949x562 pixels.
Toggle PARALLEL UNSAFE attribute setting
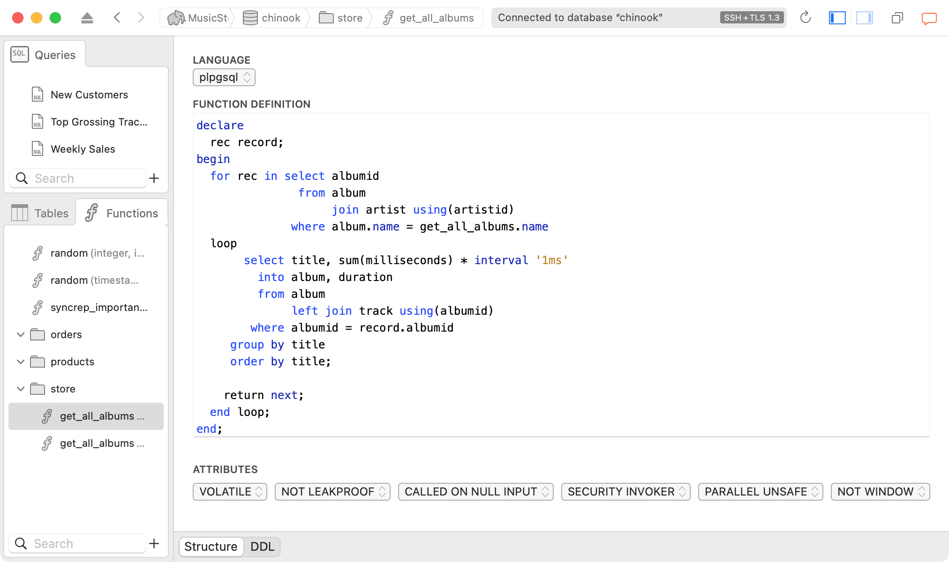761,492
